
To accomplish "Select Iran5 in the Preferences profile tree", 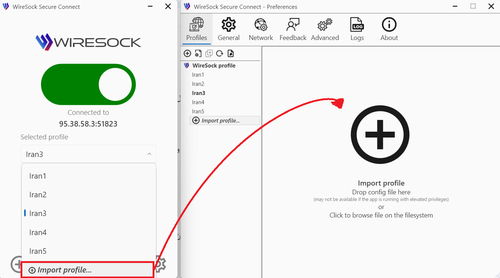I will pyautogui.click(x=198, y=111).
